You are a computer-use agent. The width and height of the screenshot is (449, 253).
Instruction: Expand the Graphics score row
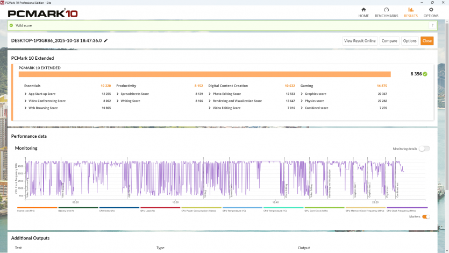tap(315, 94)
